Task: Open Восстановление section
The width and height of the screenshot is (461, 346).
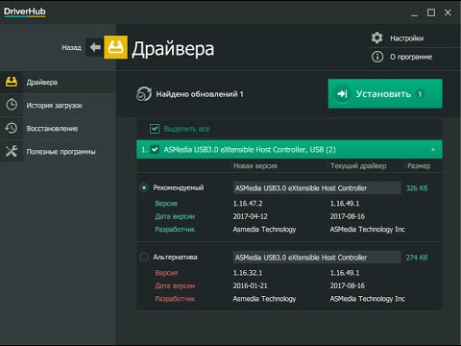Action: click(x=58, y=128)
